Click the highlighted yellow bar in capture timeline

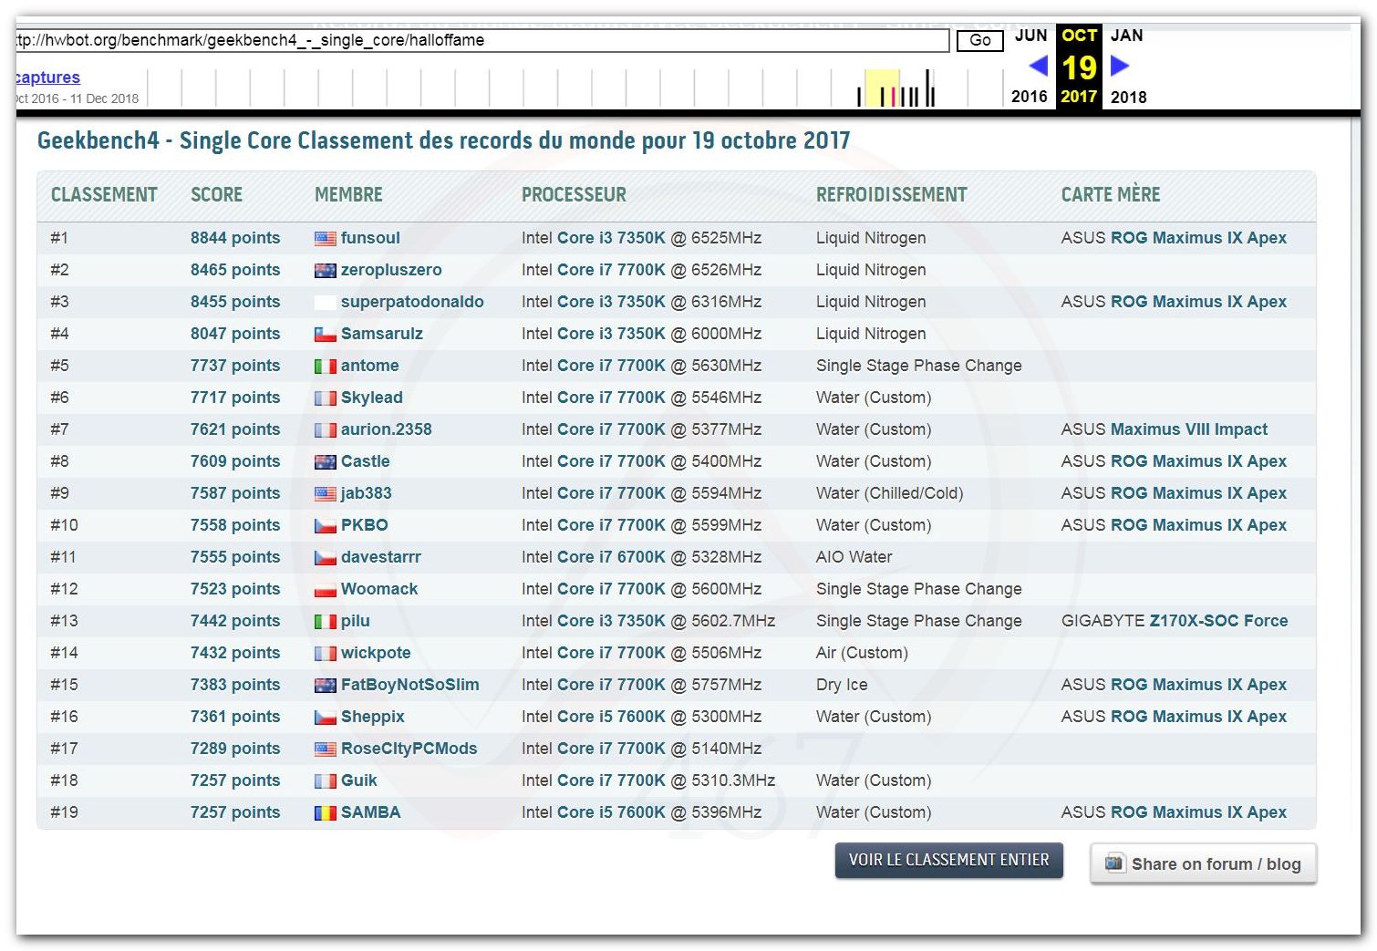[x=881, y=88]
